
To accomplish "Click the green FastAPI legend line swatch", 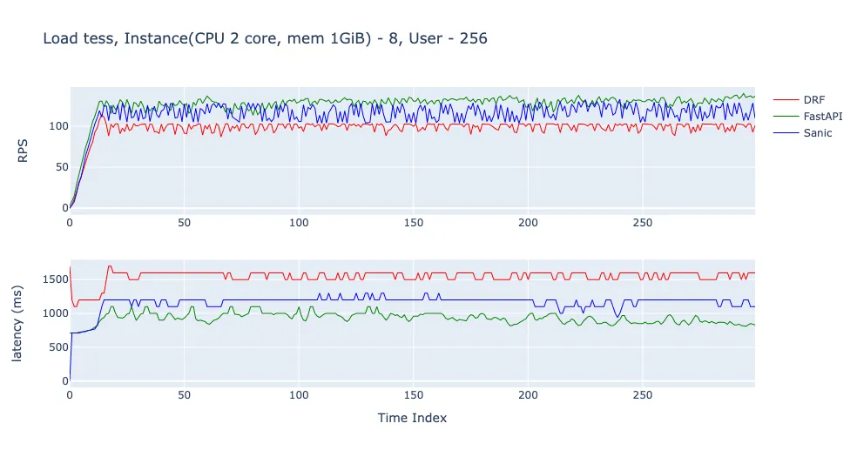I will click(x=786, y=117).
